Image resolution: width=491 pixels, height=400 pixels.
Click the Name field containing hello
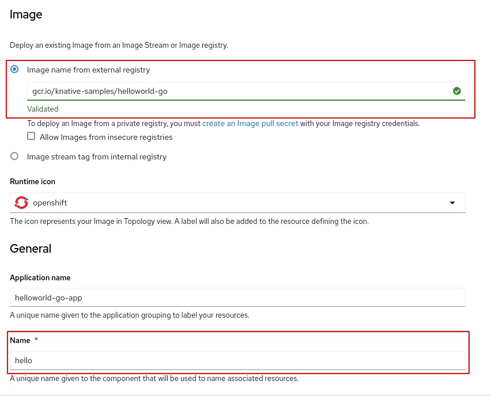click(x=237, y=360)
